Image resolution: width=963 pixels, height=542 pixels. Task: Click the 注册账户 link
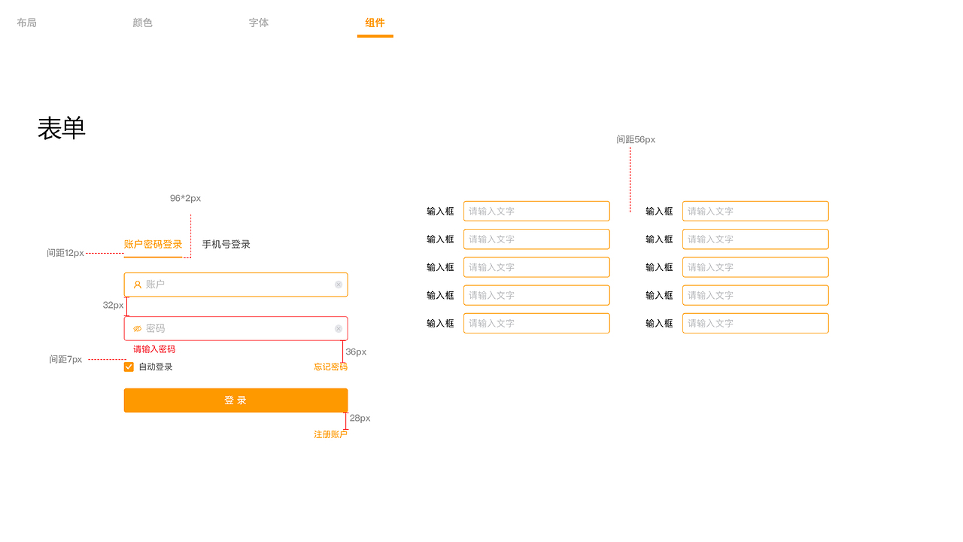pyautogui.click(x=330, y=434)
